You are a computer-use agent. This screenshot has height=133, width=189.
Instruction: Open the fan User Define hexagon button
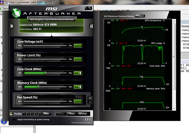coord(90,100)
